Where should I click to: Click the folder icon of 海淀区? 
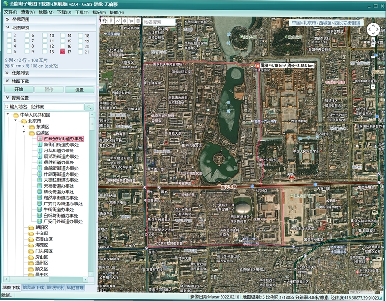pos(31,245)
